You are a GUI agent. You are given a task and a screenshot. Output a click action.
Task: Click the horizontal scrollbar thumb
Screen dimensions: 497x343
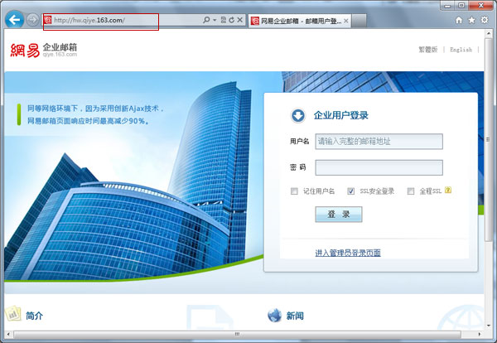237,334
